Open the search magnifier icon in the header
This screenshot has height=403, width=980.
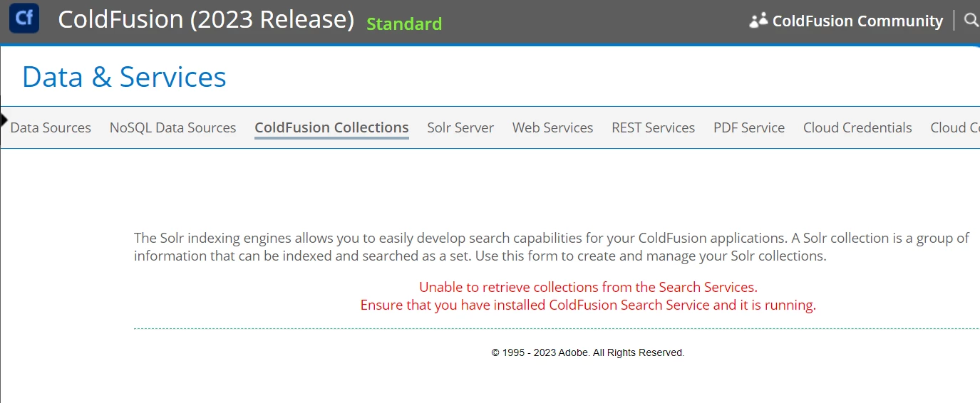click(971, 21)
